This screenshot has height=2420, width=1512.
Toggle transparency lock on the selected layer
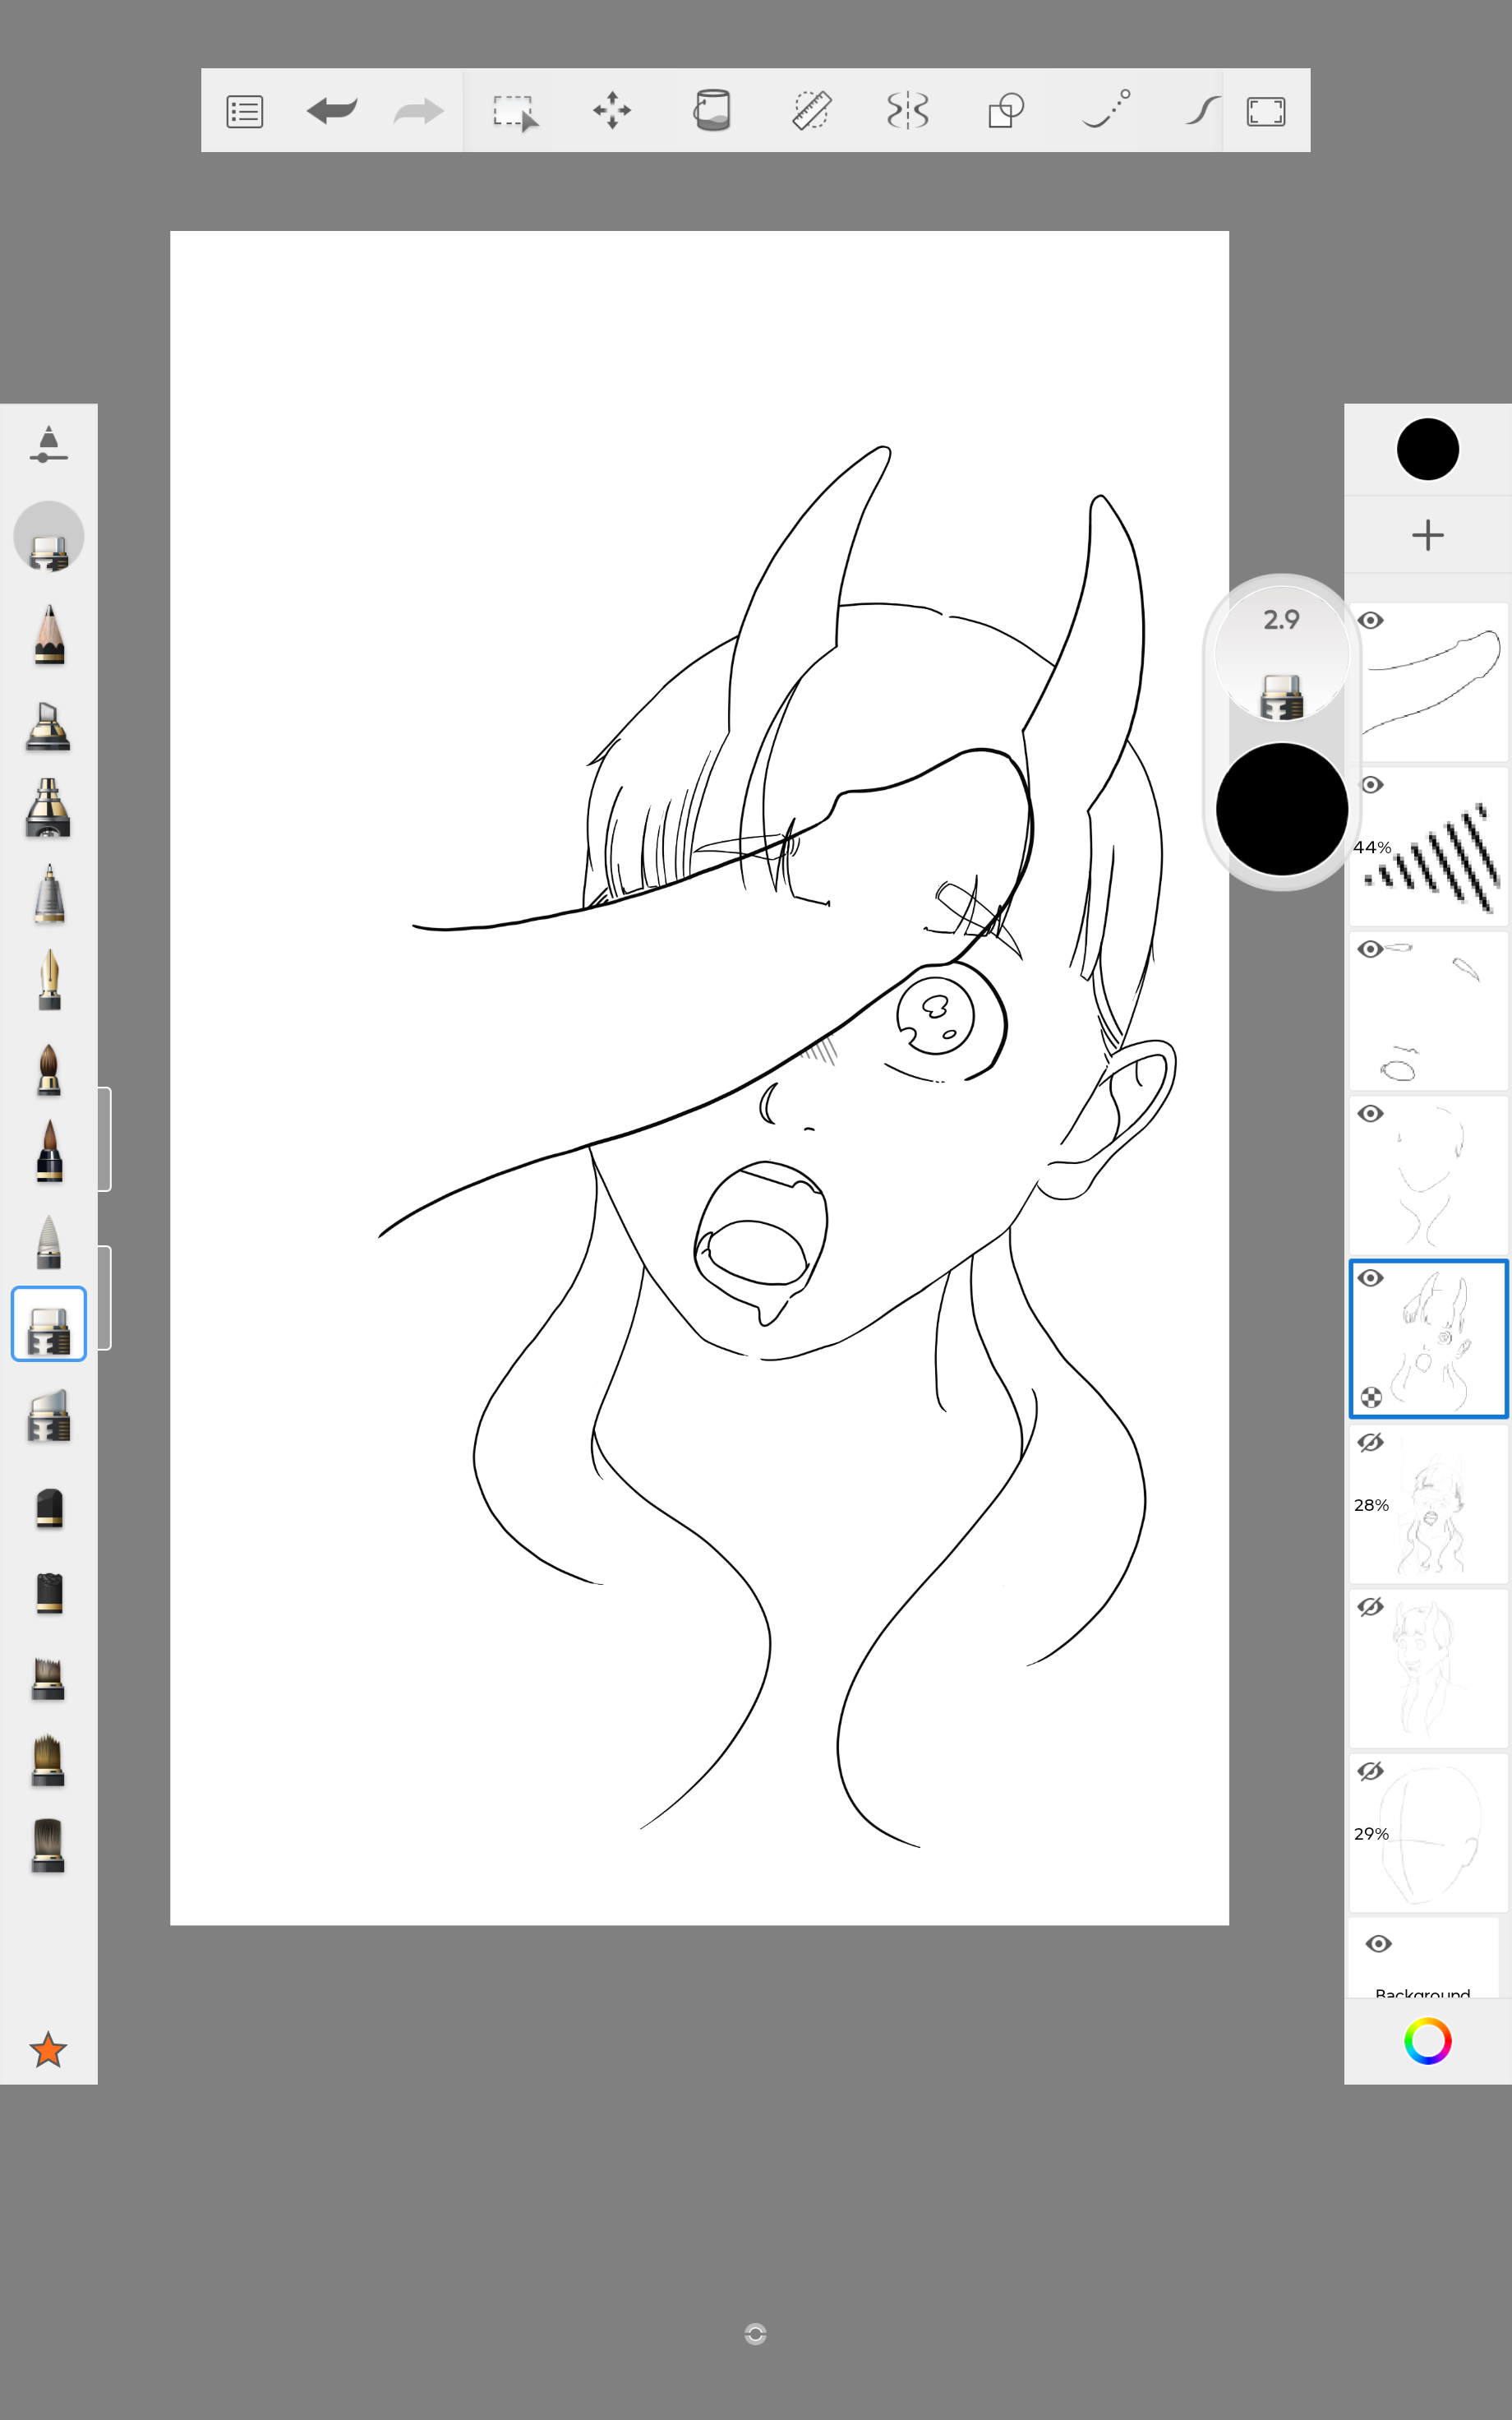click(x=1371, y=1397)
